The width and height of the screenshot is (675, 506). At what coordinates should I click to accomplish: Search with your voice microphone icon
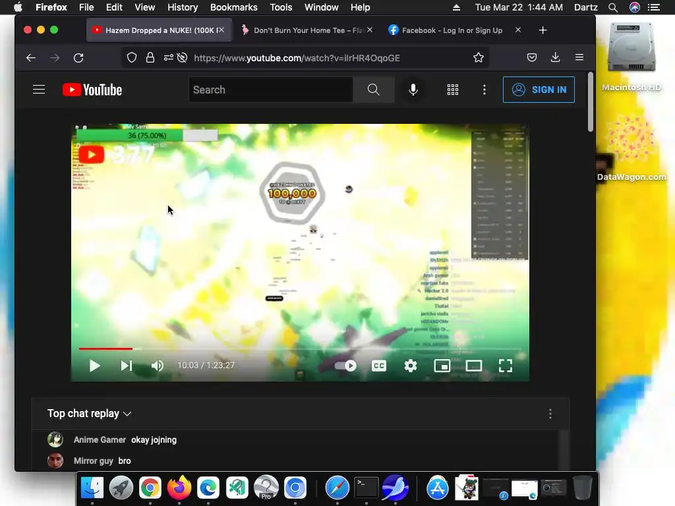413,90
